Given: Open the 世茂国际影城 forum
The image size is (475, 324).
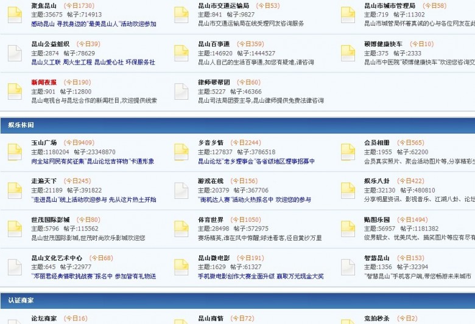Looking at the screenshot, I should [51, 219].
